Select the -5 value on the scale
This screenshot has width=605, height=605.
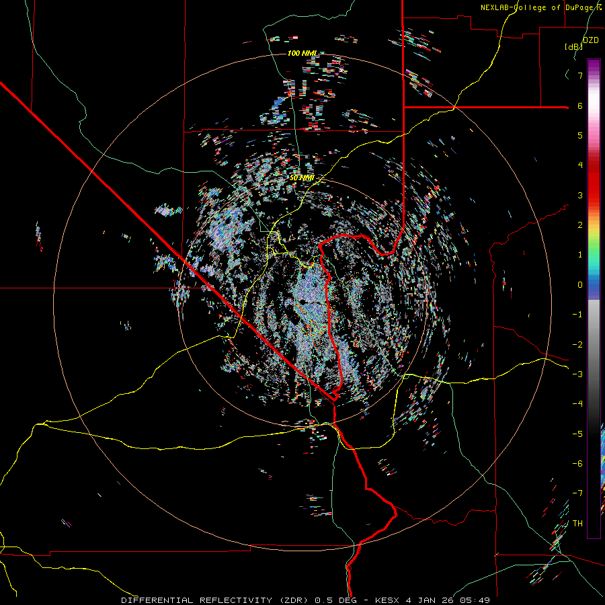[x=577, y=434]
